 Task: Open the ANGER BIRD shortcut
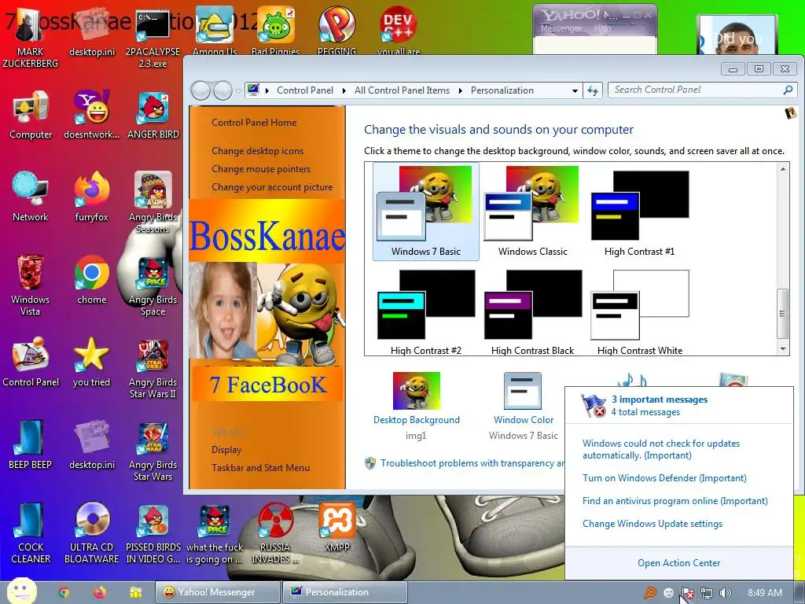coord(153,116)
